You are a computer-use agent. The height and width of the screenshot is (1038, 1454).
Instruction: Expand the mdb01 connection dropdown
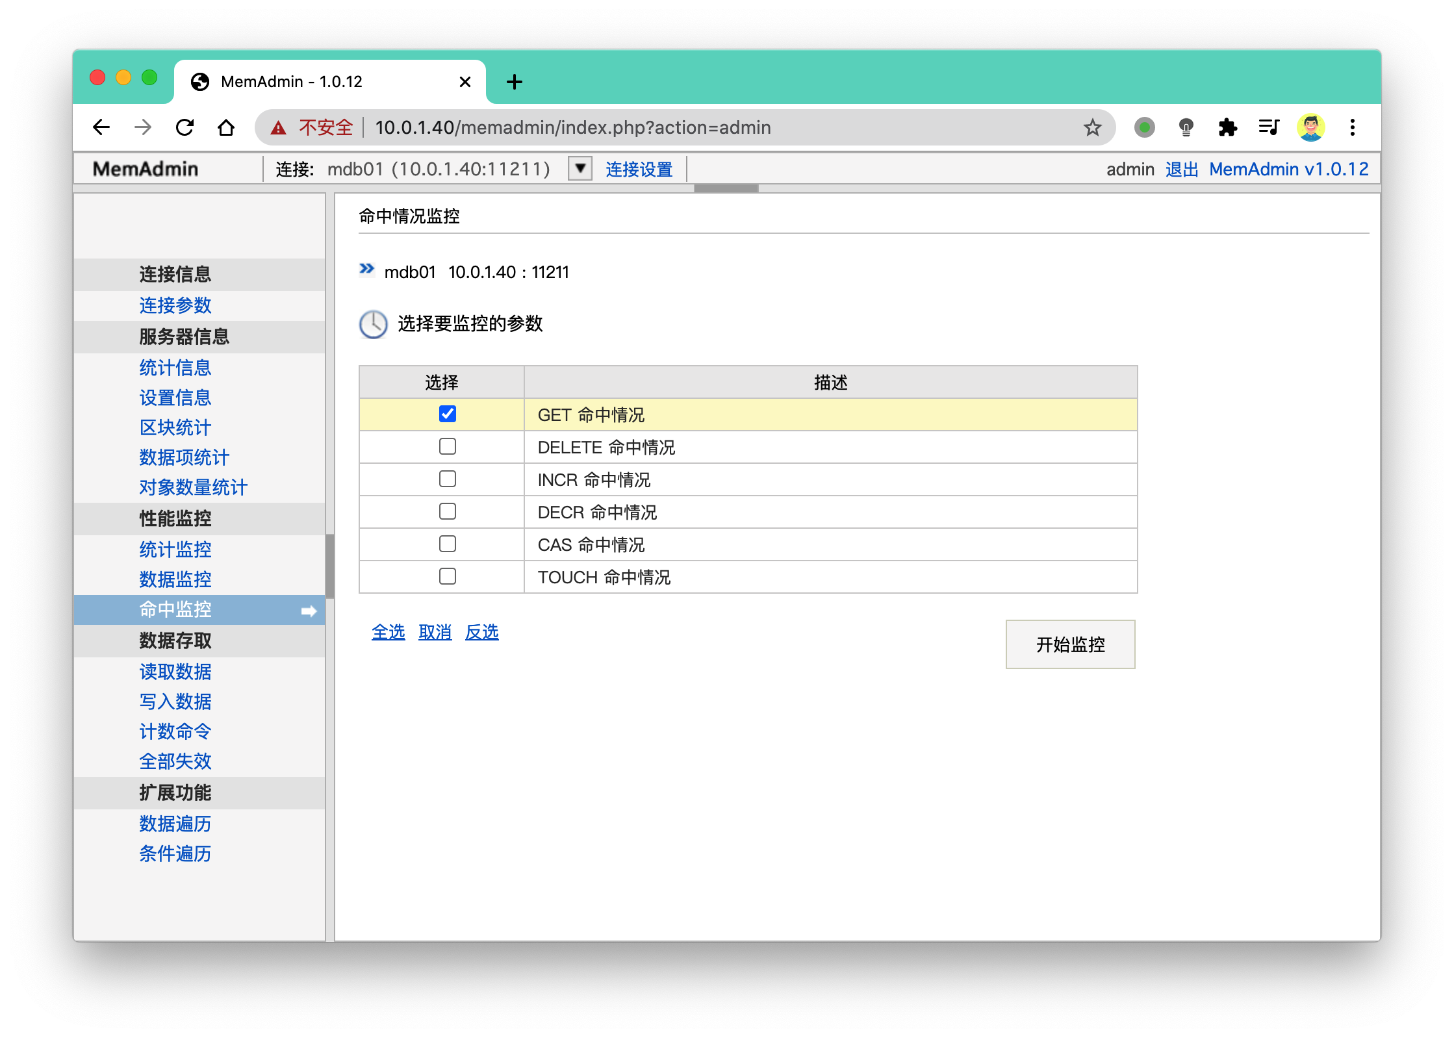pos(580,169)
